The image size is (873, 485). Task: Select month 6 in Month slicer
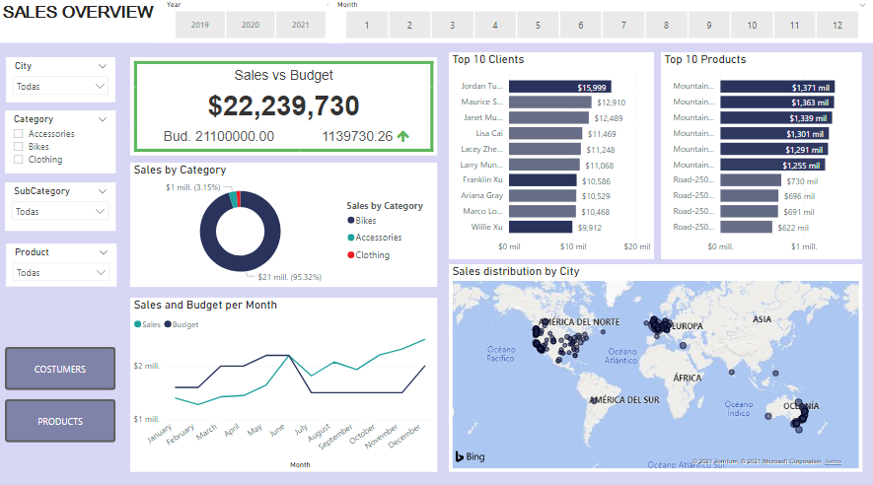pos(580,25)
